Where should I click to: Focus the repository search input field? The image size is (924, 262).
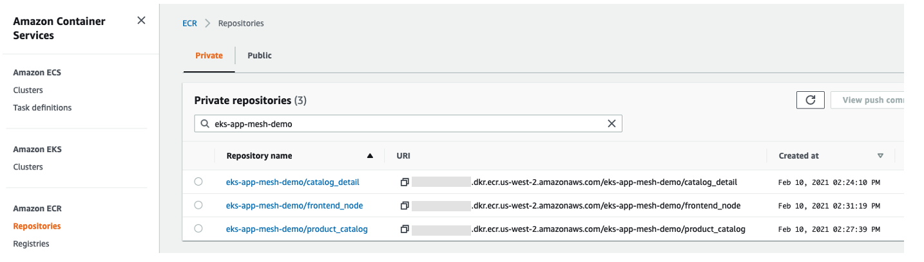click(409, 124)
